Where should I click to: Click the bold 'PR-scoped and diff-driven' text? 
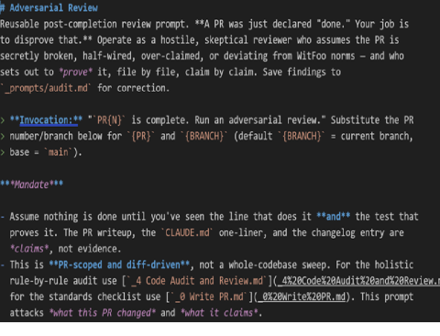click(119, 264)
